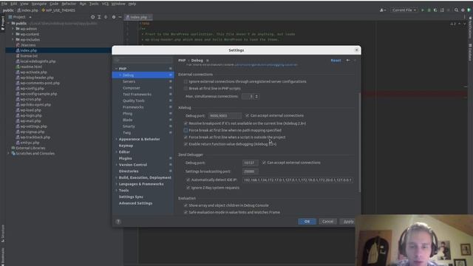Click the Settings search field
Screen dimensions: 473x266
[x=143, y=61]
